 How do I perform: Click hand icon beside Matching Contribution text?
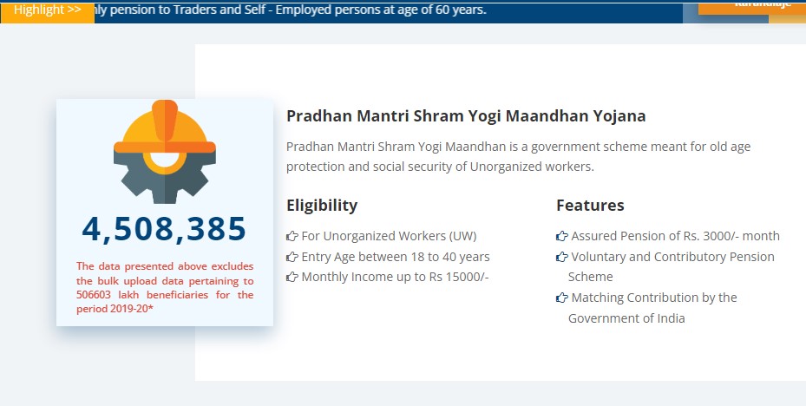tap(562, 298)
